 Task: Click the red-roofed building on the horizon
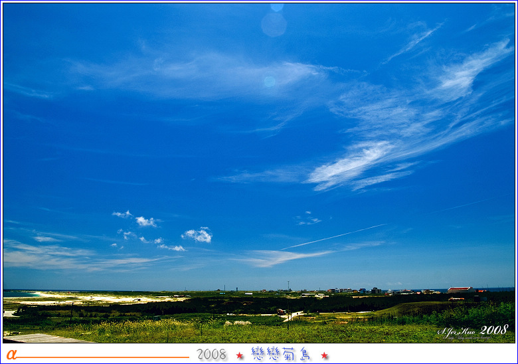coord(460,290)
